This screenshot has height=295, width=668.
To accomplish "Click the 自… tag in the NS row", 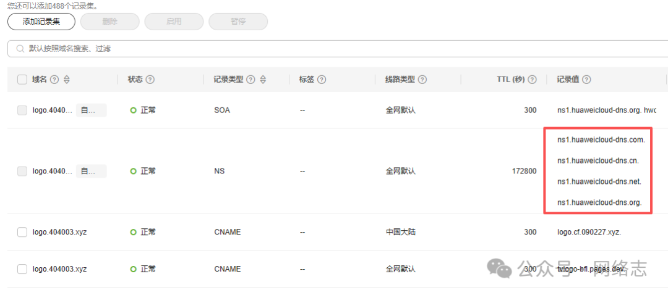I will pyautogui.click(x=91, y=171).
